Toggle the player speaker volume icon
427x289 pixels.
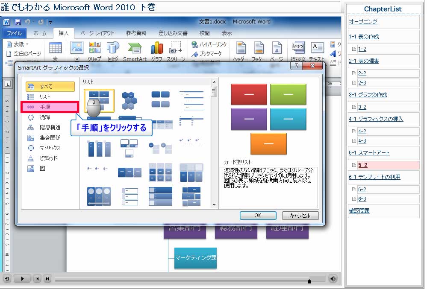pos(333,278)
